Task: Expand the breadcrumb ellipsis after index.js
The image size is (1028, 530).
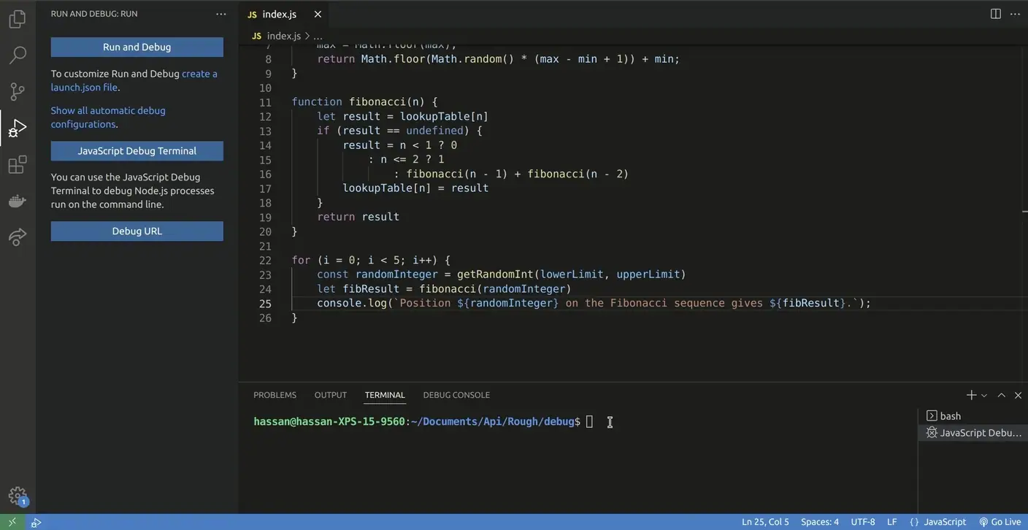Action: coord(318,36)
